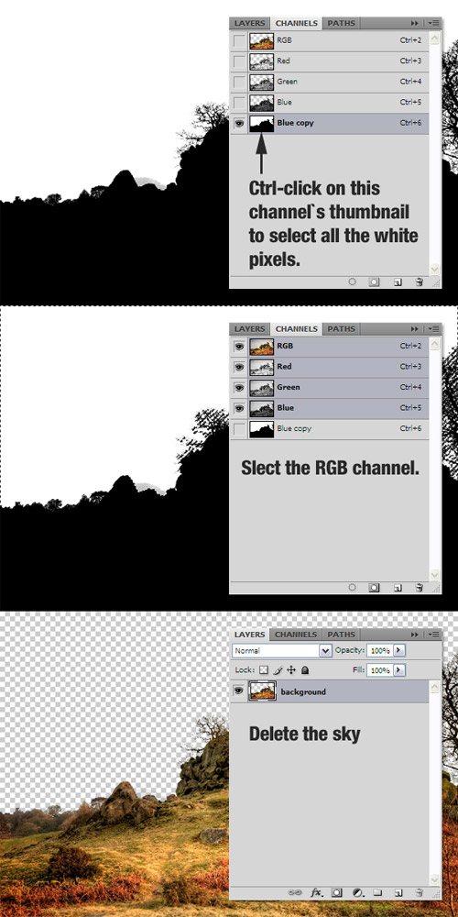Hide the bold Blue copy channel eye icon
This screenshot has height=917, width=458.
tap(239, 124)
